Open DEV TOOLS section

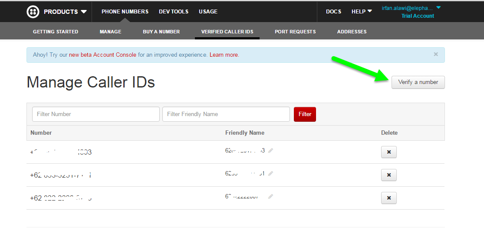(174, 12)
